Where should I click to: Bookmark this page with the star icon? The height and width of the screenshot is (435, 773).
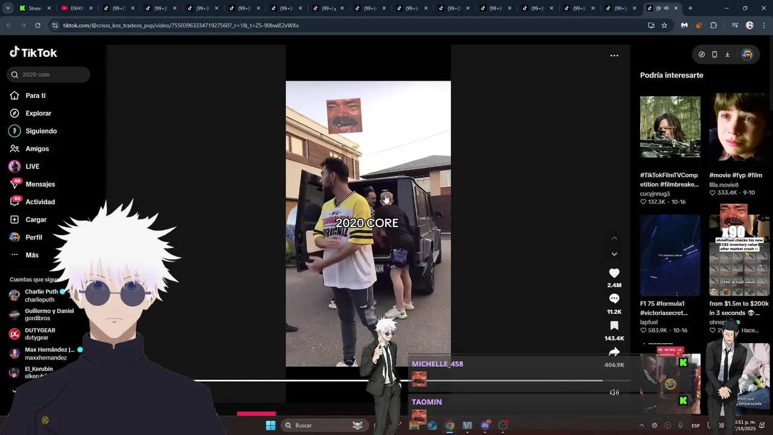tap(664, 25)
